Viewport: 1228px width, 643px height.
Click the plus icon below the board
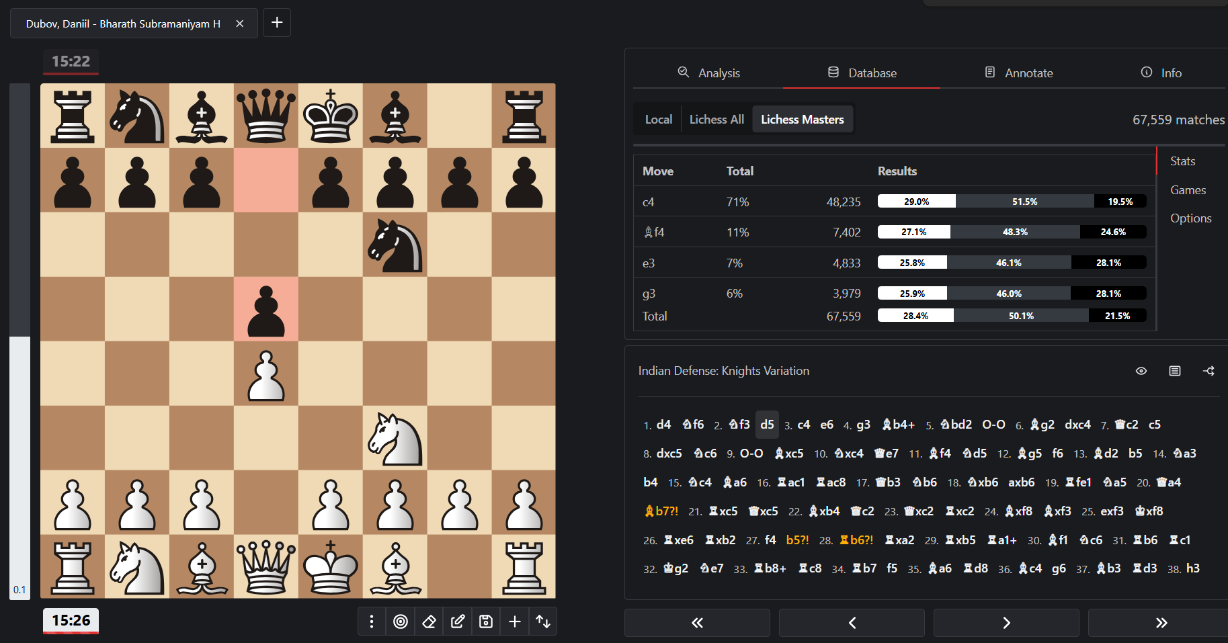tap(515, 621)
